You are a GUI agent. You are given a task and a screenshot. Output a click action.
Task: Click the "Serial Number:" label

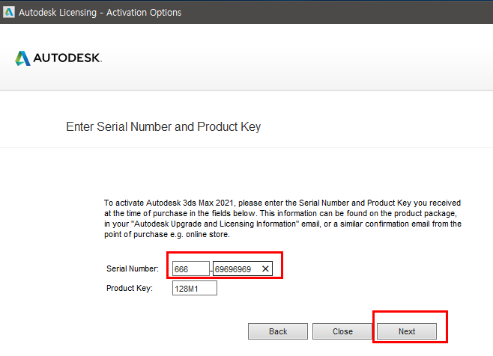coord(132,268)
